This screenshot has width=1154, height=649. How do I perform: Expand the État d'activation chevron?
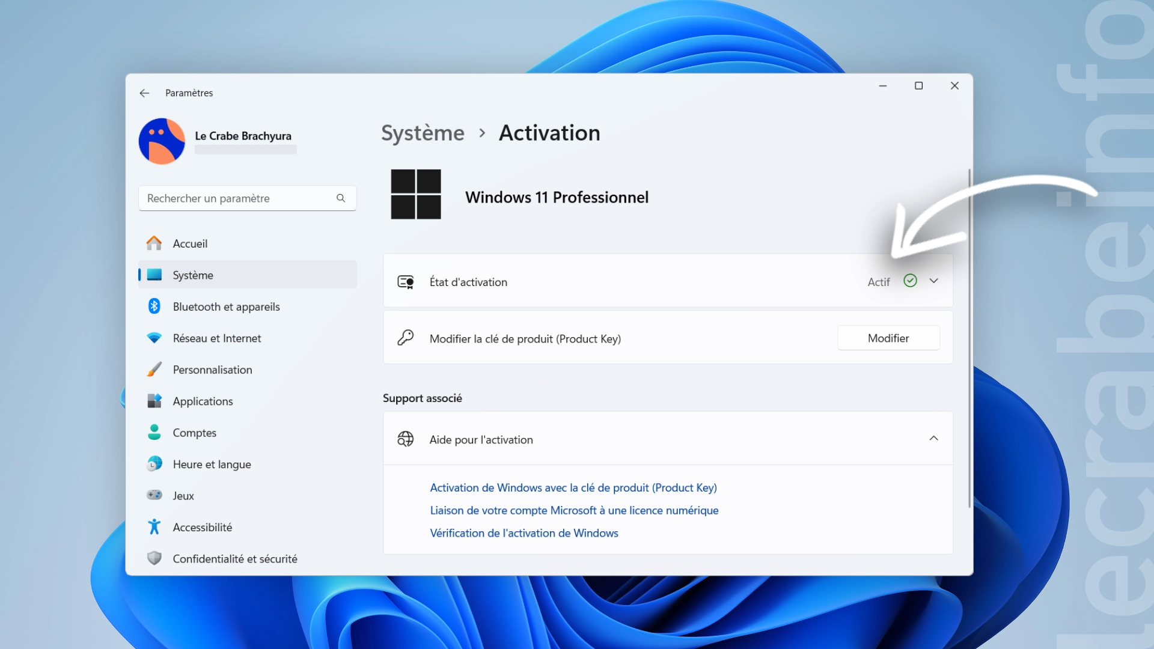933,281
